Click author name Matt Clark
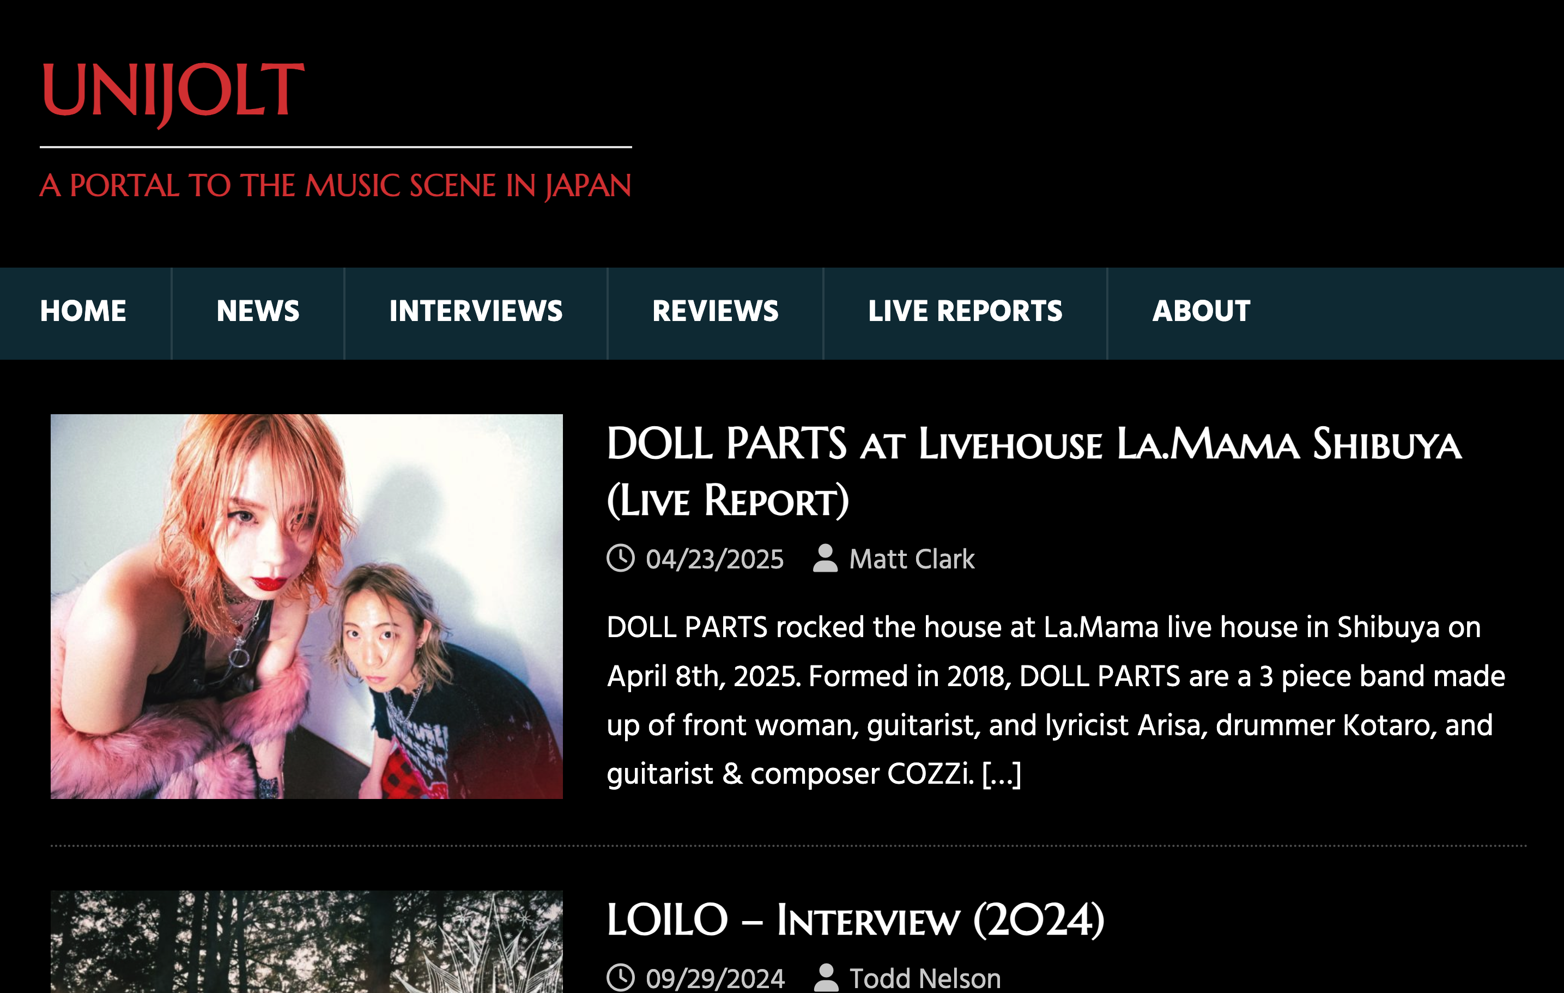 912,559
